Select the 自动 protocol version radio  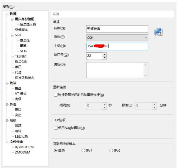point(55,151)
